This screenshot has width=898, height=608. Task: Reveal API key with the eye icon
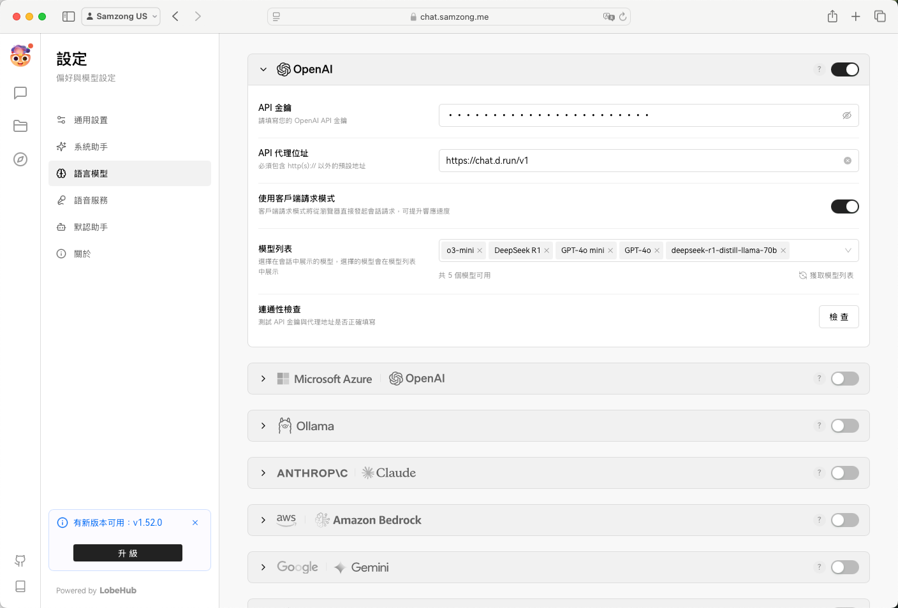click(847, 115)
